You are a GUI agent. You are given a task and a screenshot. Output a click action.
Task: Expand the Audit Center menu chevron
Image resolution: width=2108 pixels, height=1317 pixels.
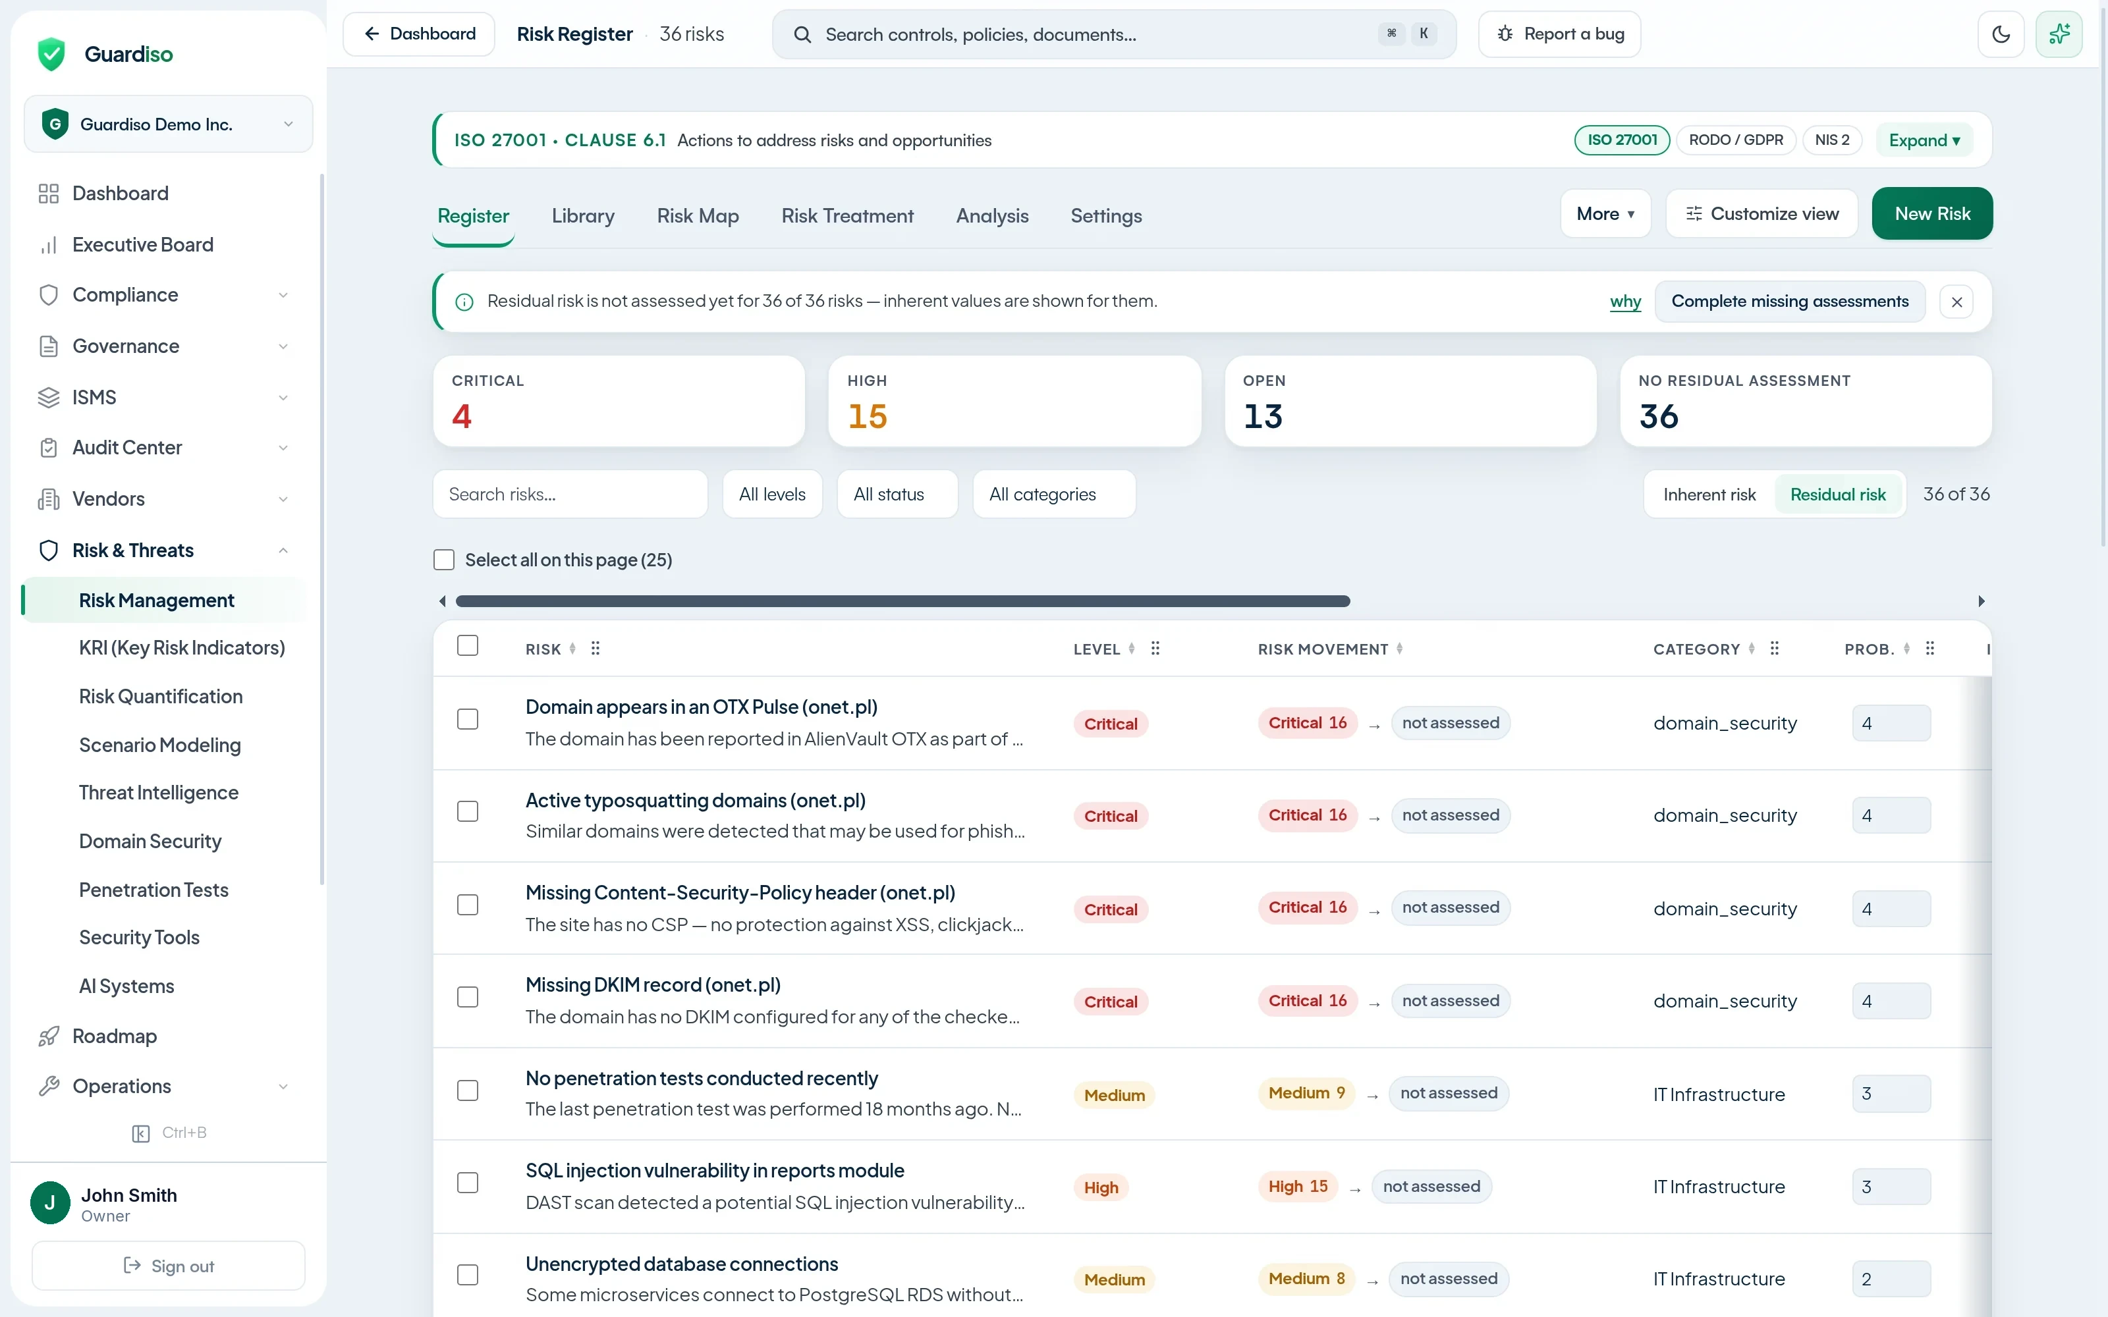[x=283, y=448]
